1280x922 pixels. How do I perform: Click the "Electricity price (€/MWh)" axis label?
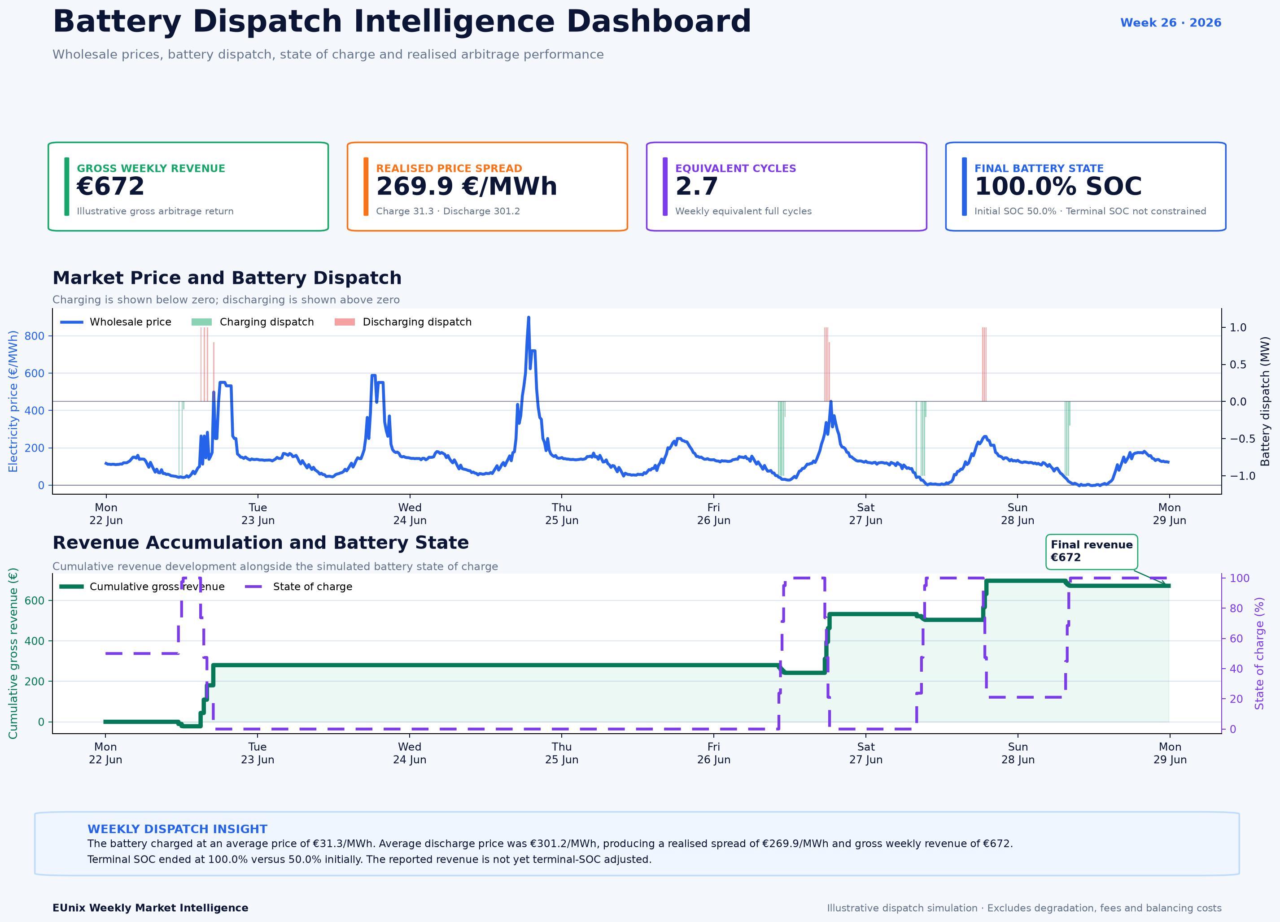click(x=13, y=402)
